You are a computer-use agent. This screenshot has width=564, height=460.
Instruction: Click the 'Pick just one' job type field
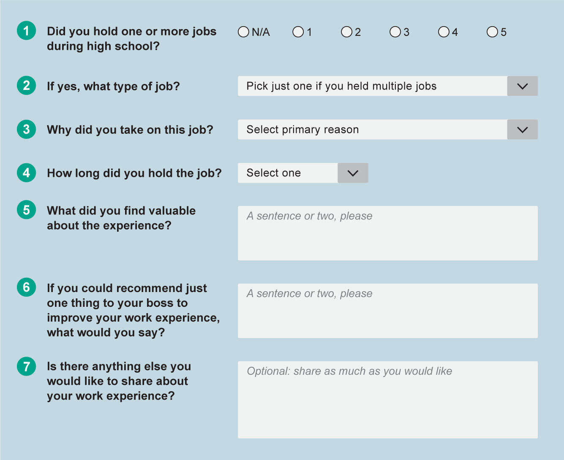(372, 86)
